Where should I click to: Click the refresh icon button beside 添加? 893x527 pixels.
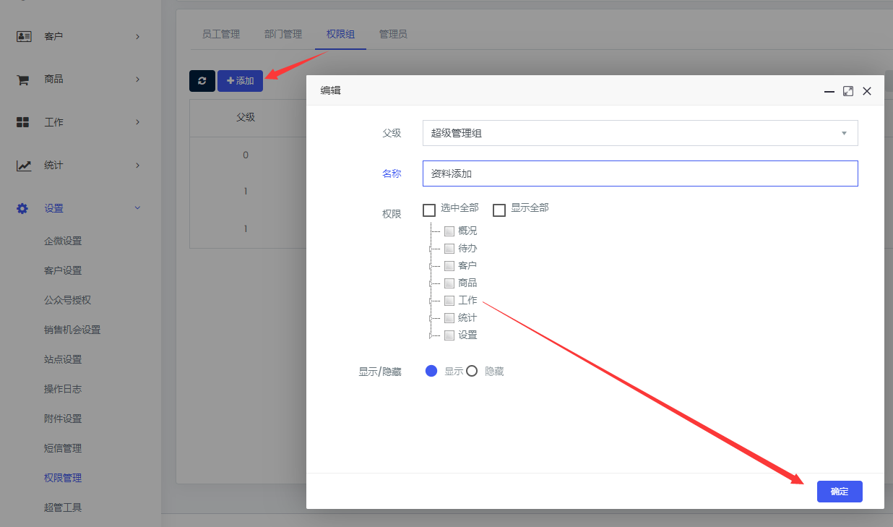pyautogui.click(x=202, y=81)
